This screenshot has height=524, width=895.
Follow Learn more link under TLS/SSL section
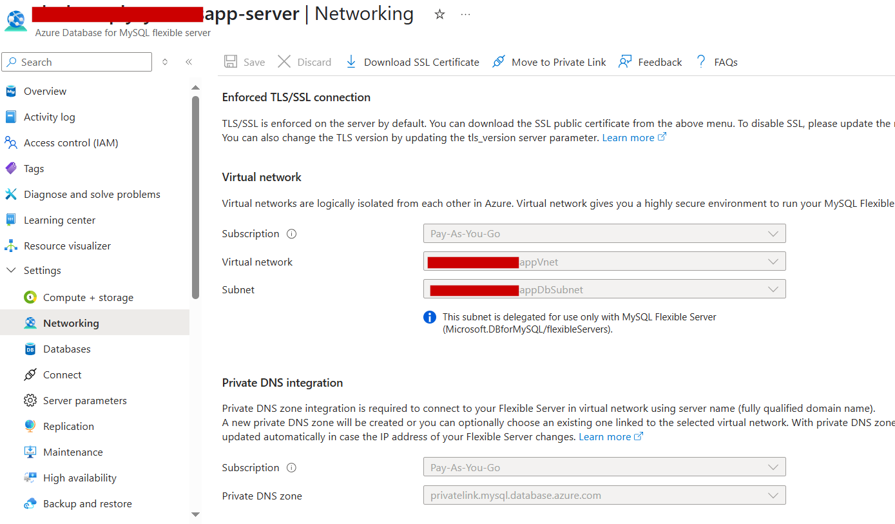(x=634, y=138)
